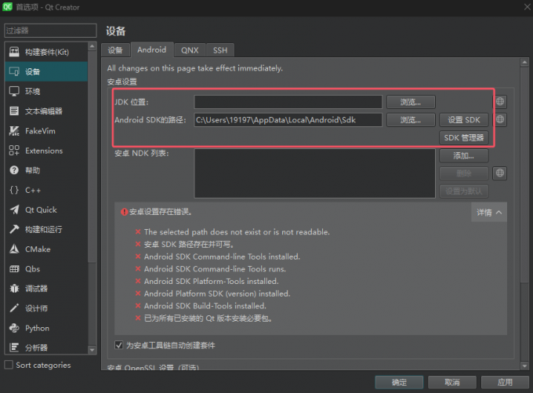Enable the Sort categories checkbox

click(9, 365)
